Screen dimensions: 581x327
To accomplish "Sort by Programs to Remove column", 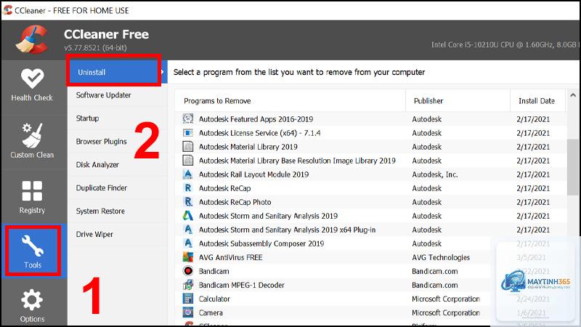I will [290, 100].
